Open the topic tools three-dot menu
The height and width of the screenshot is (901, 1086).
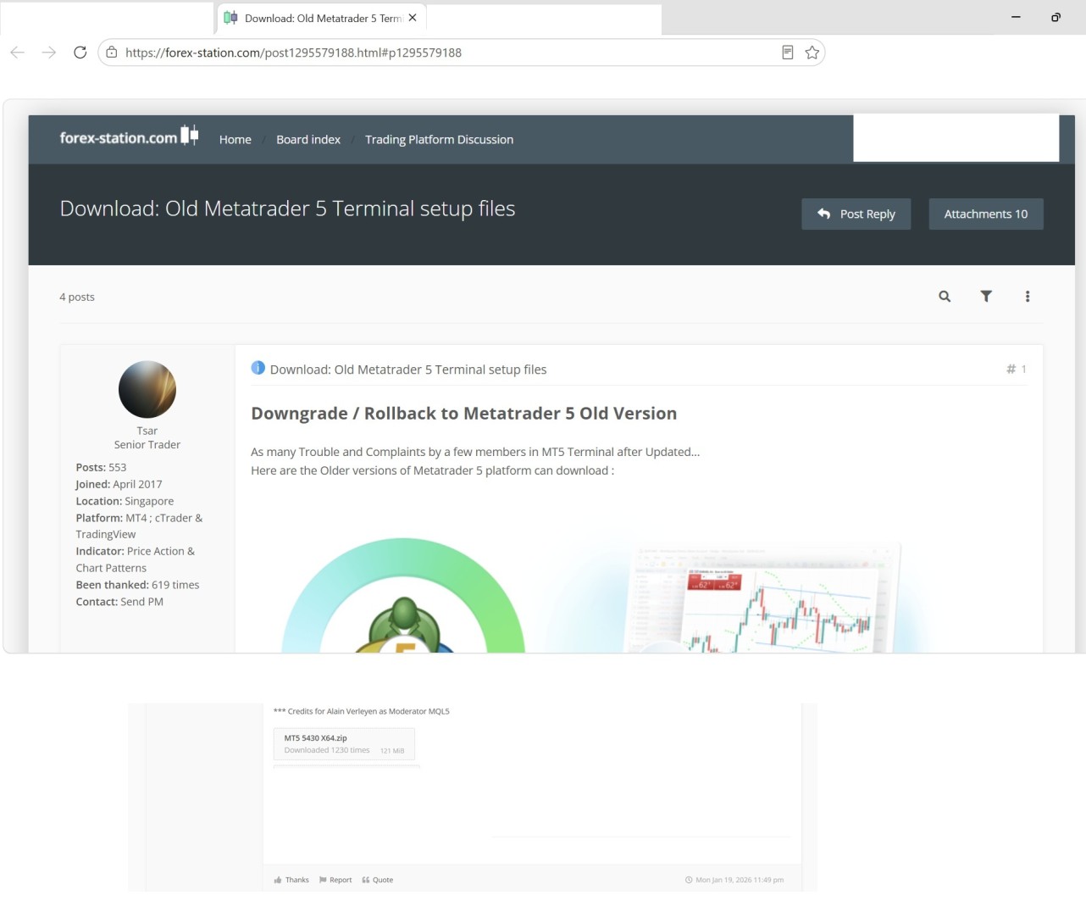(x=1028, y=297)
